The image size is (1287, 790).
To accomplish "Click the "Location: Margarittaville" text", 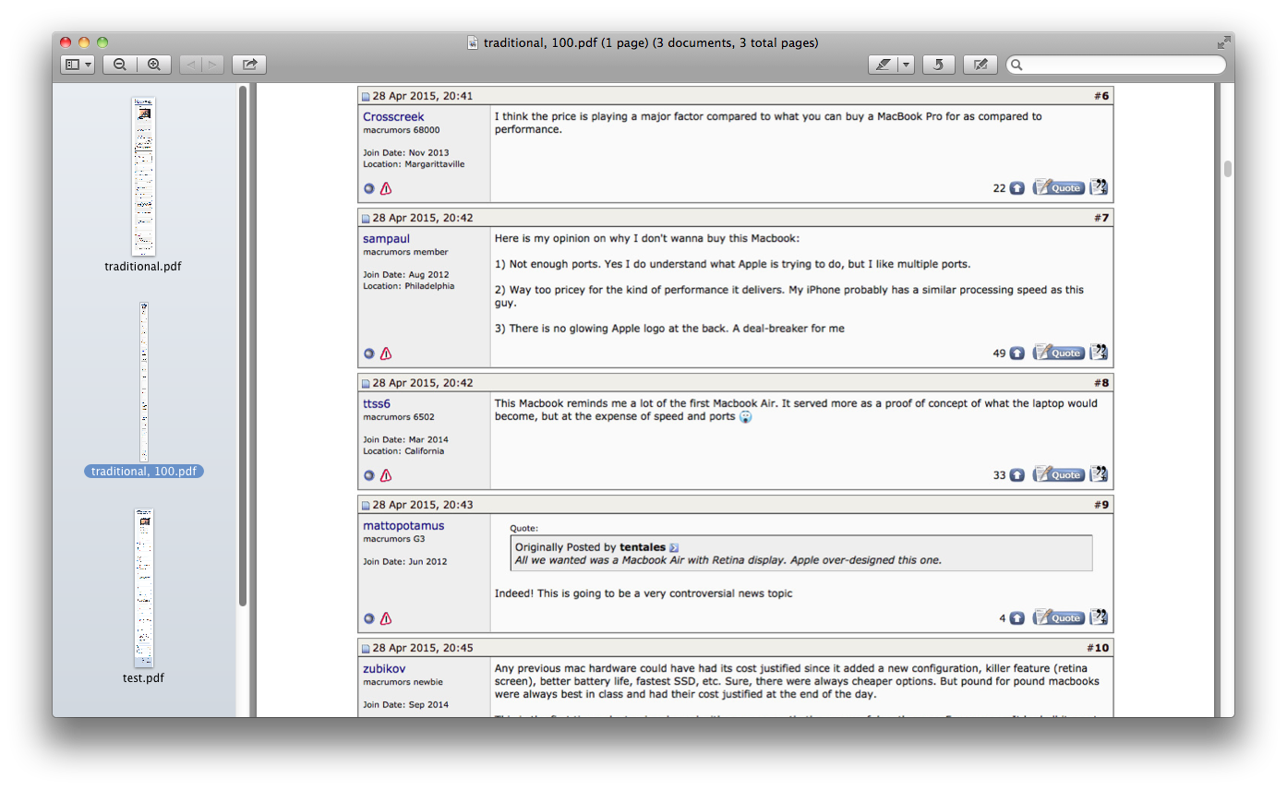I will pyautogui.click(x=414, y=164).
